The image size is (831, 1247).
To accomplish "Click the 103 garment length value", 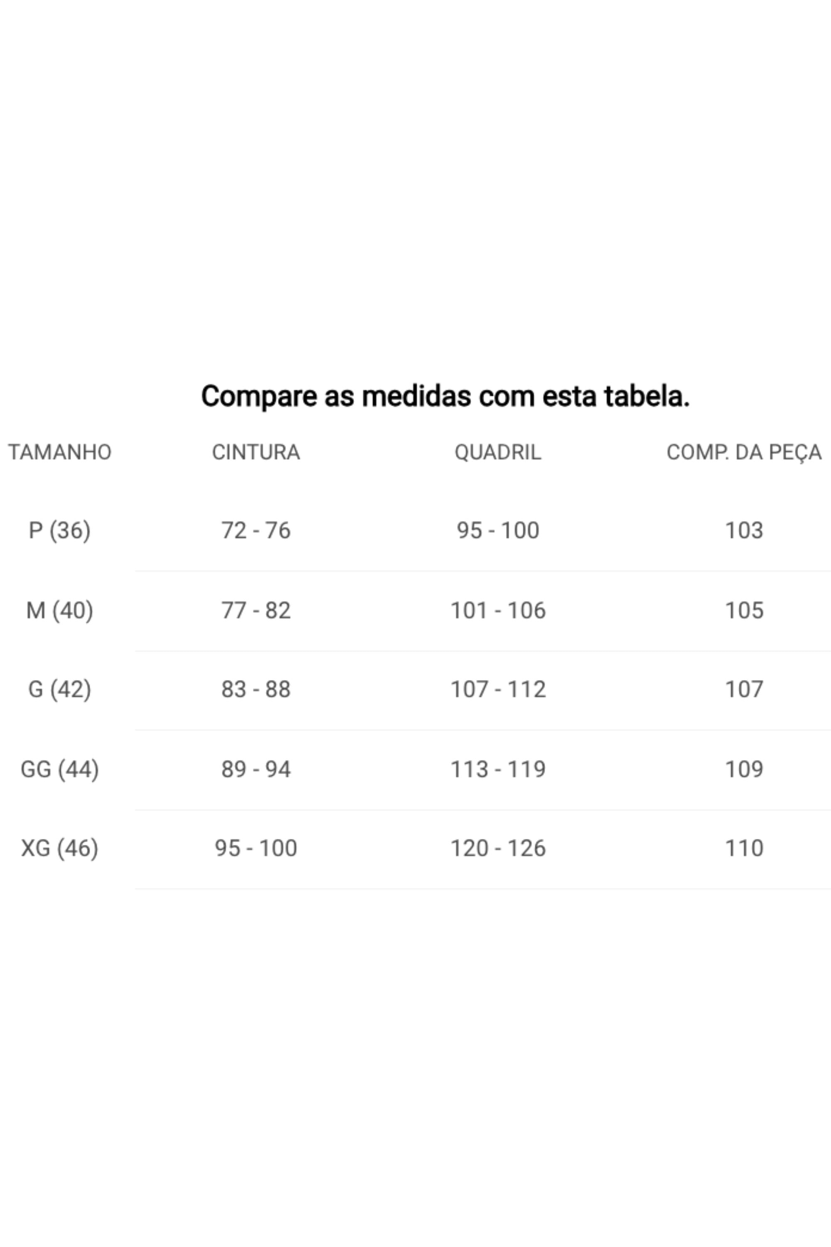I will click(744, 530).
